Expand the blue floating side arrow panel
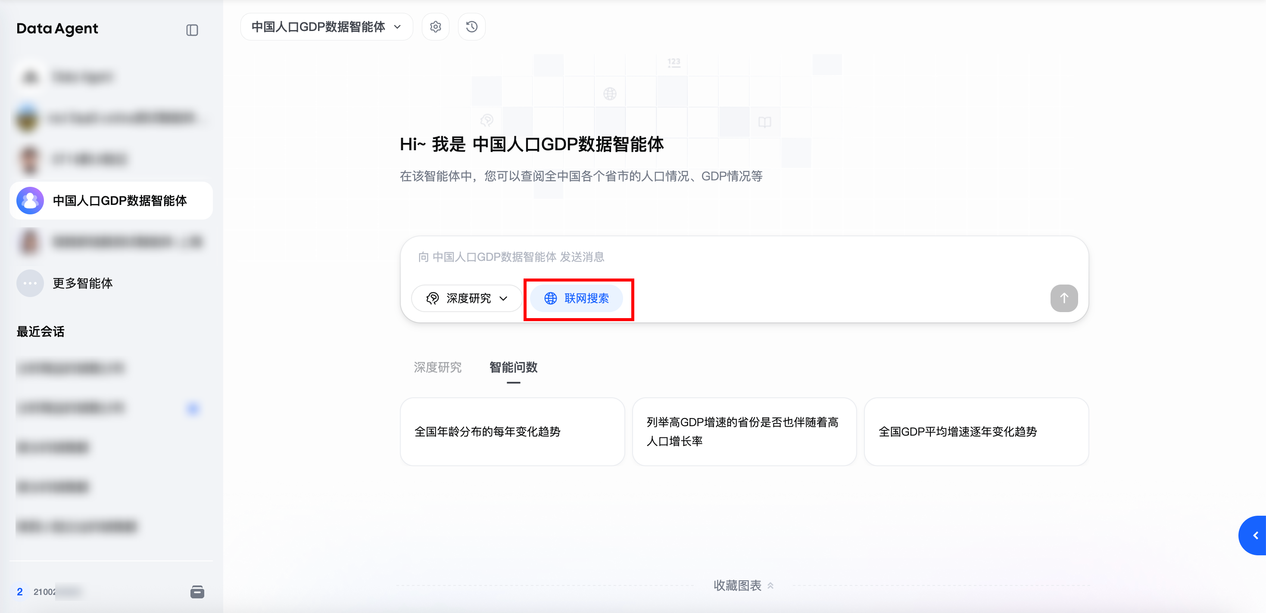The width and height of the screenshot is (1266, 613). tap(1255, 536)
